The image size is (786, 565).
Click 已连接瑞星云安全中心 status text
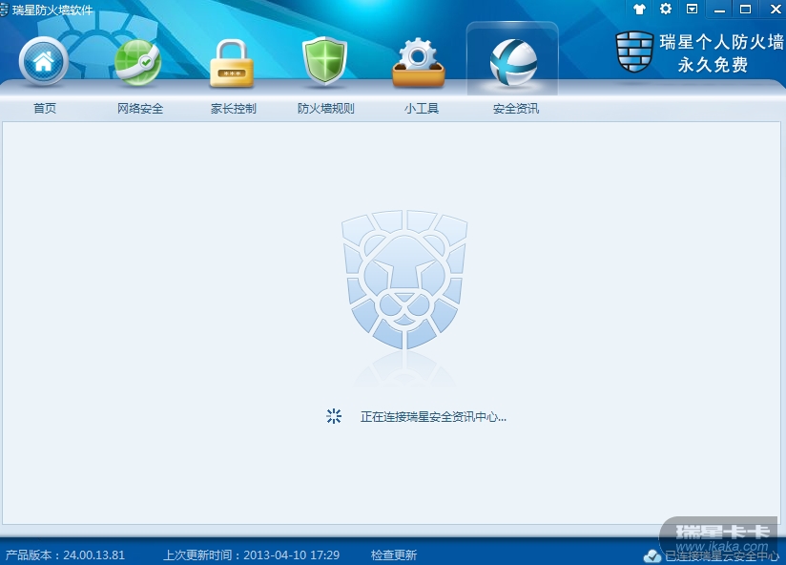point(722,556)
